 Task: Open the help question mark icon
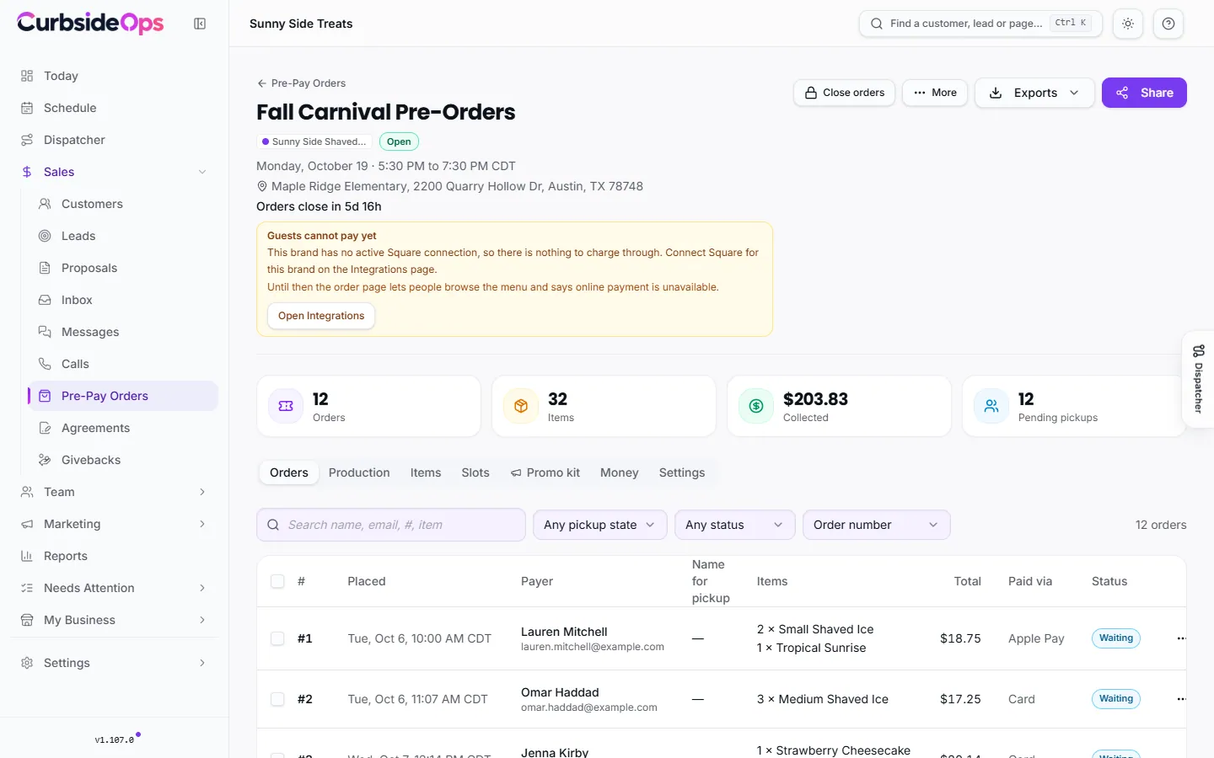pos(1168,24)
